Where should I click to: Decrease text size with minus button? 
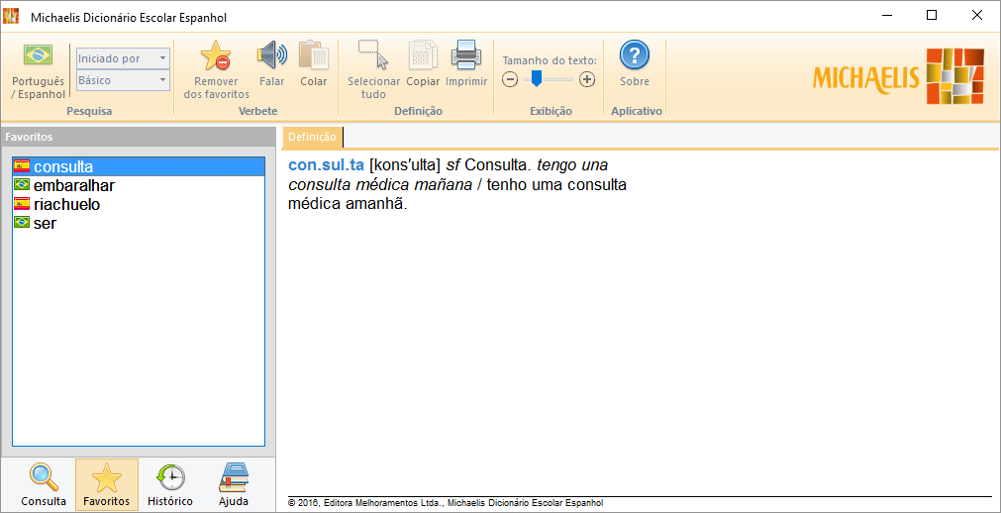tap(510, 80)
